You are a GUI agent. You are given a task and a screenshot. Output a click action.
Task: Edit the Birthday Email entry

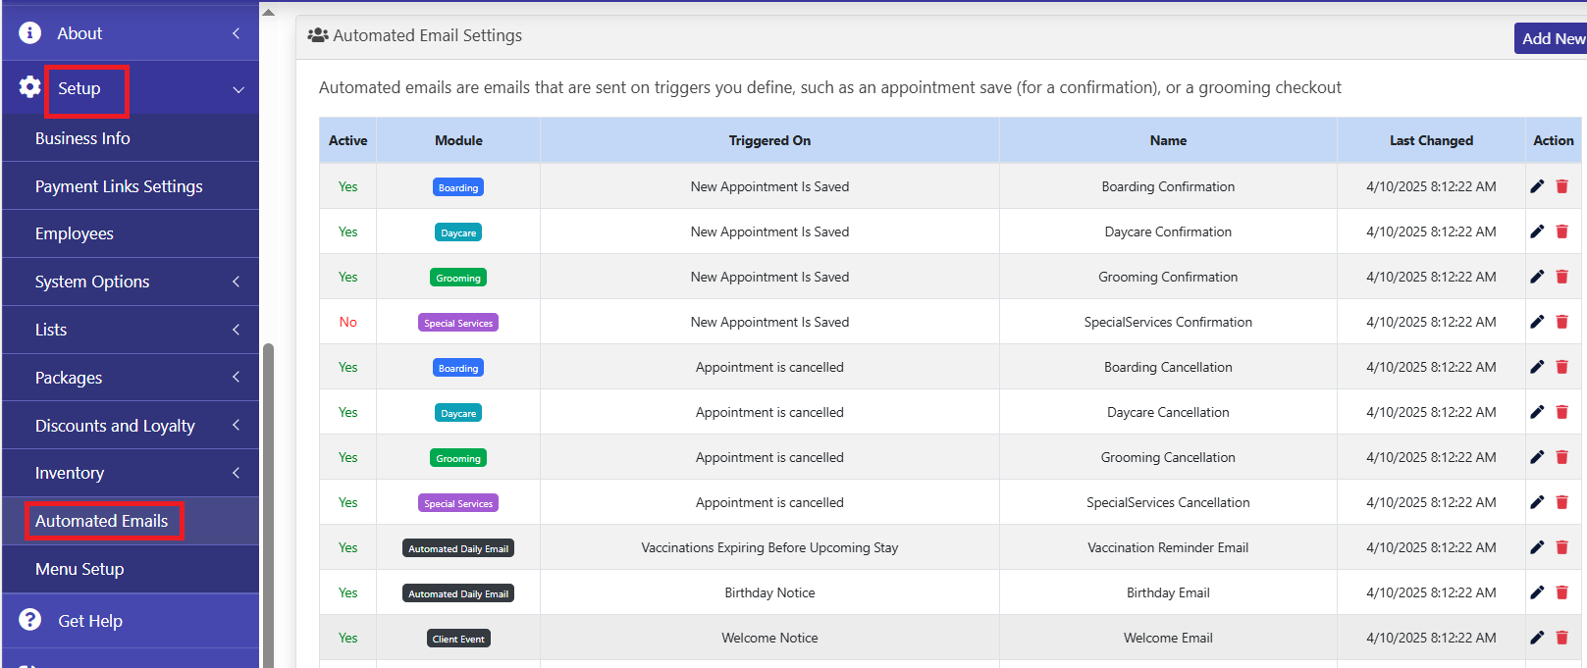[1537, 592]
